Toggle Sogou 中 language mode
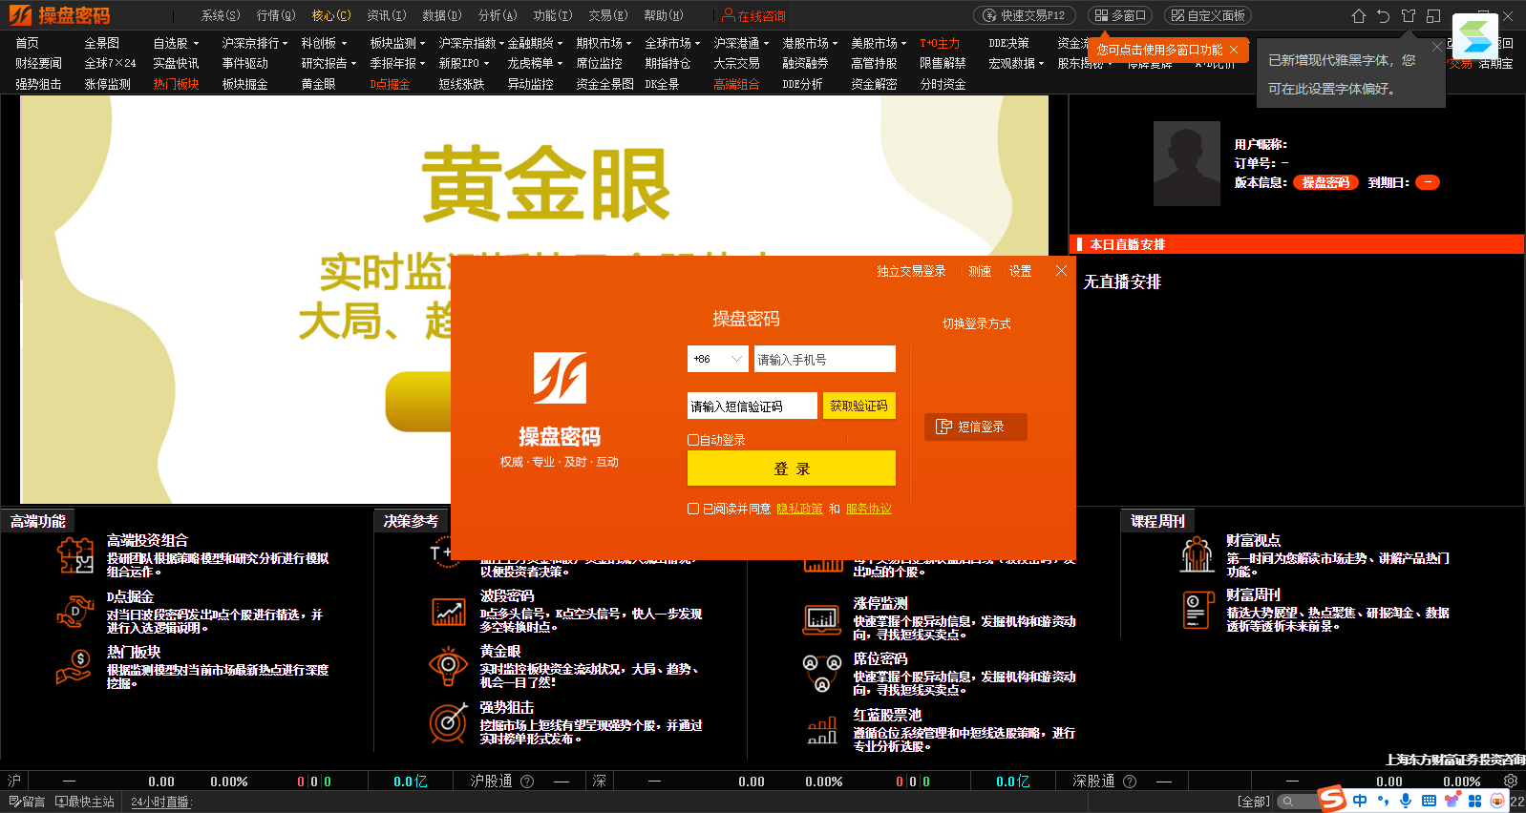Viewport: 1526px width, 813px height. 1360,801
